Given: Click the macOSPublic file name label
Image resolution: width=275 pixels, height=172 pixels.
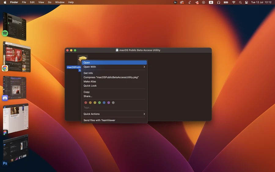Looking at the screenshot, I should (x=74, y=67).
